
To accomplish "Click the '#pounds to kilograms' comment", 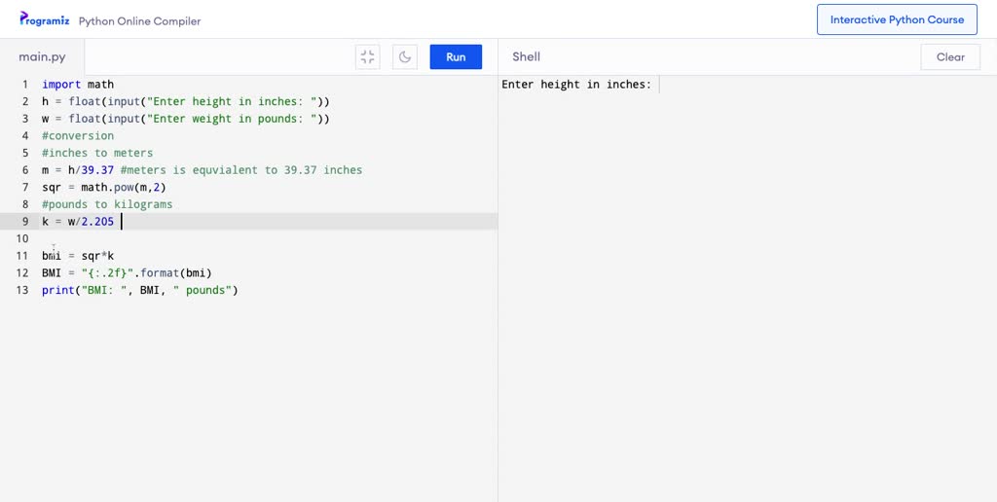I will (x=107, y=204).
